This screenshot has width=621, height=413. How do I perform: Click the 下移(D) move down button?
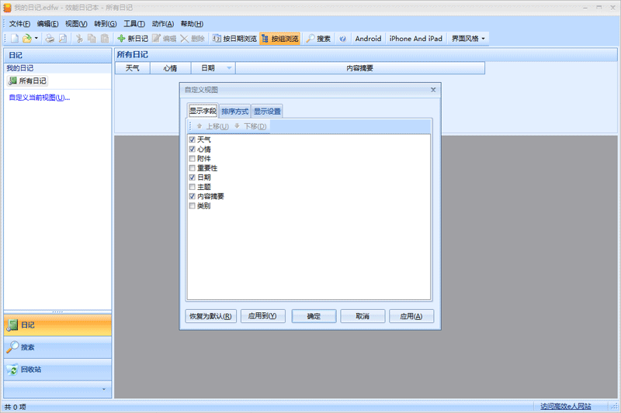(x=250, y=126)
